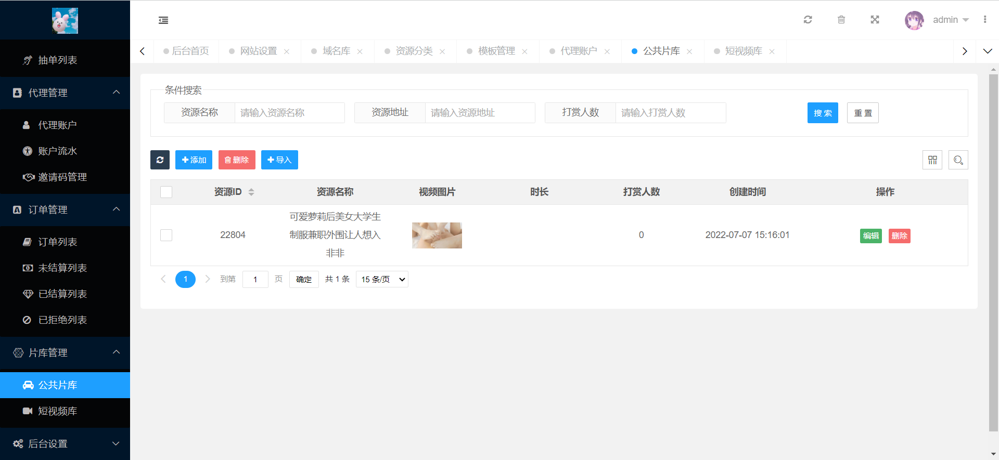This screenshot has width=999, height=460.
Task: Open the video thumbnail for resource 22804
Action: point(437,235)
